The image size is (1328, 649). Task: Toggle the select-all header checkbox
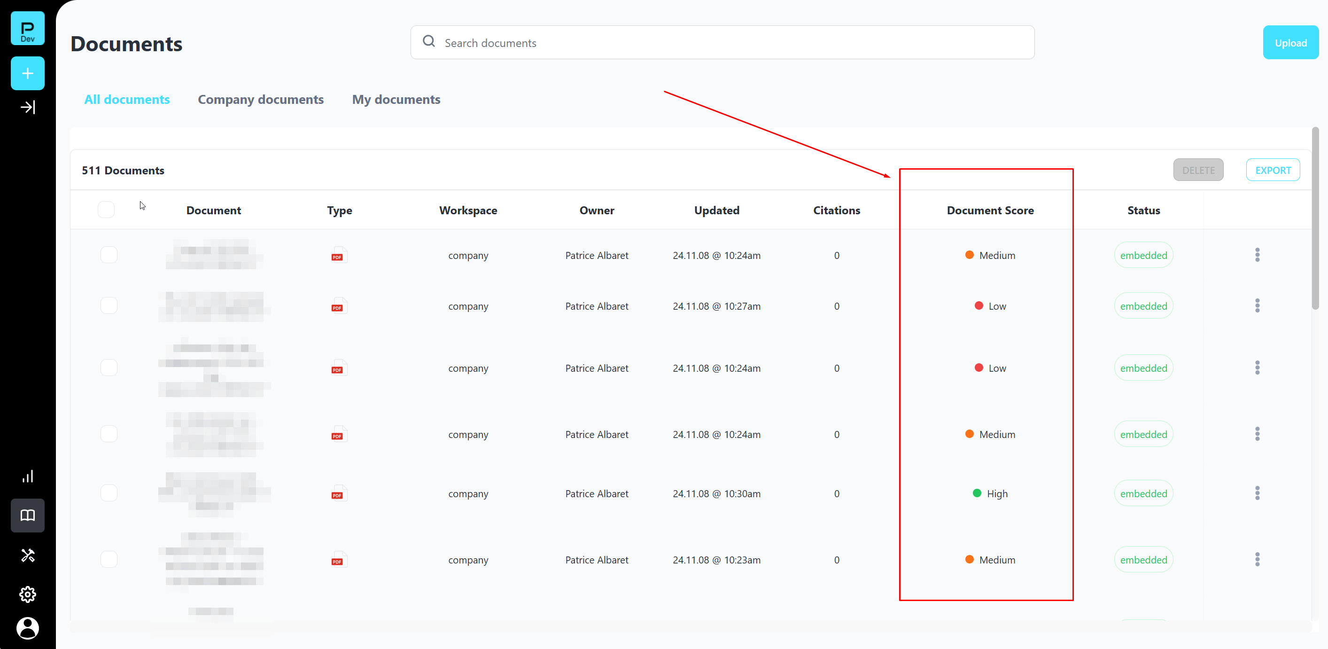click(106, 210)
